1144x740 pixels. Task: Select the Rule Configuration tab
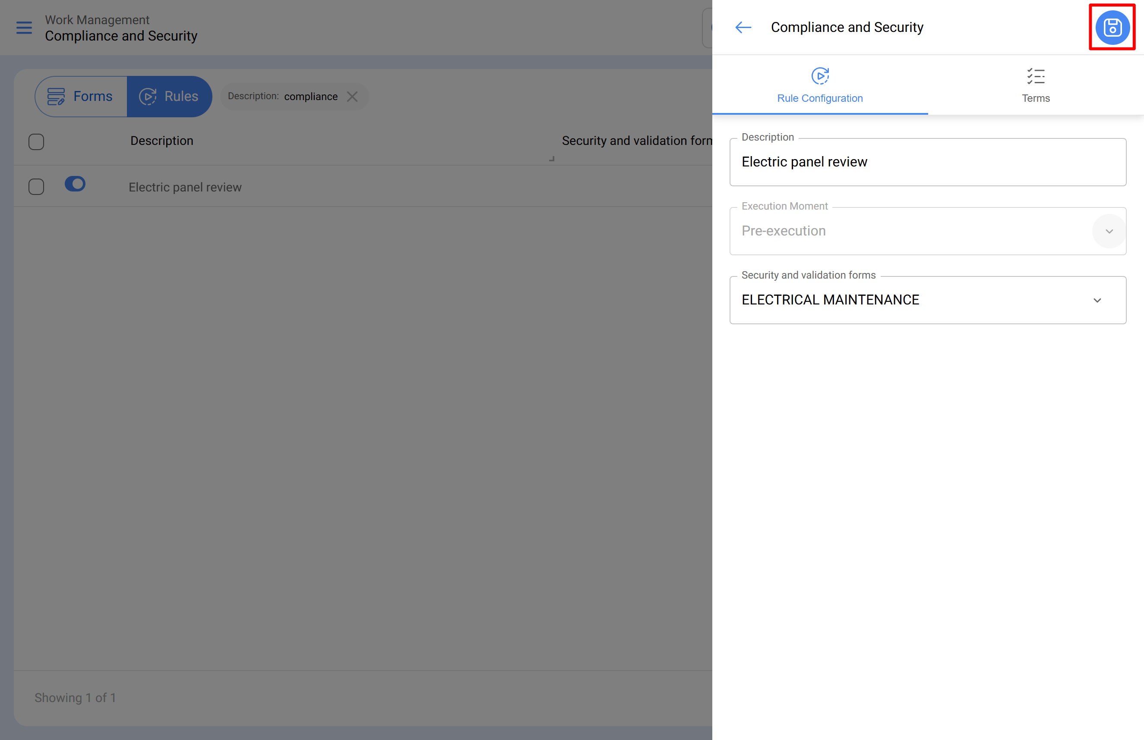coord(819,97)
